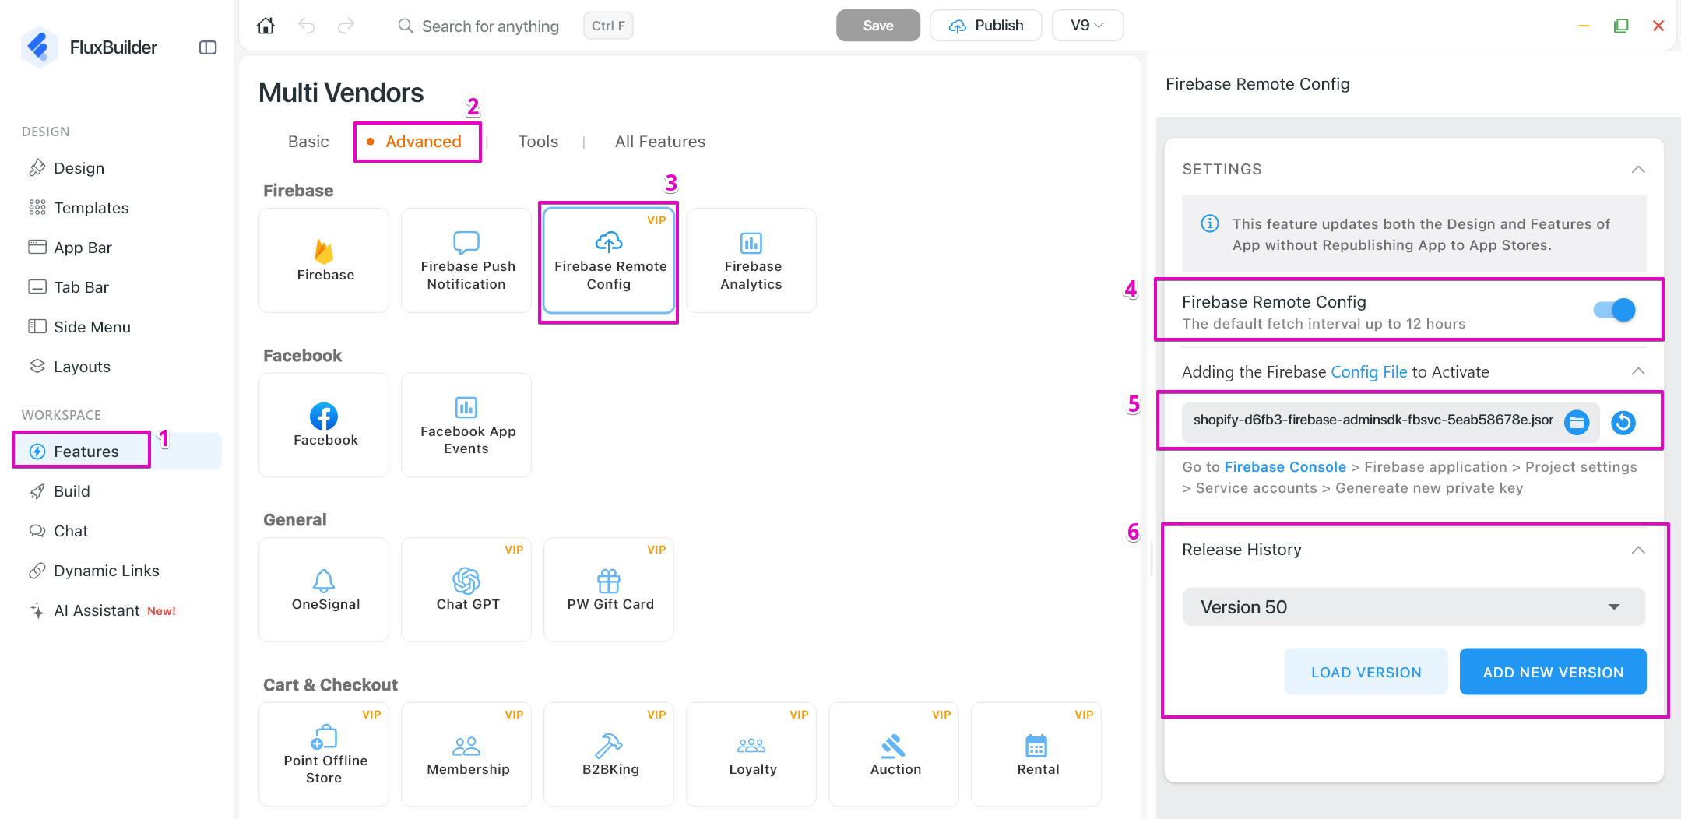Open the Facebook App Events card
This screenshot has height=819, width=1681.
click(x=466, y=425)
